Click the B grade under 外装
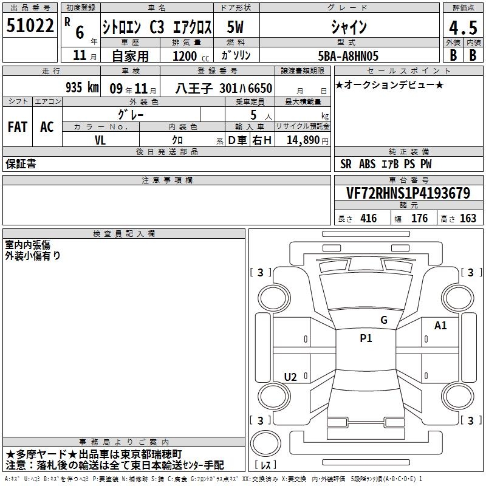The width and height of the screenshot is (486, 486). (x=453, y=55)
